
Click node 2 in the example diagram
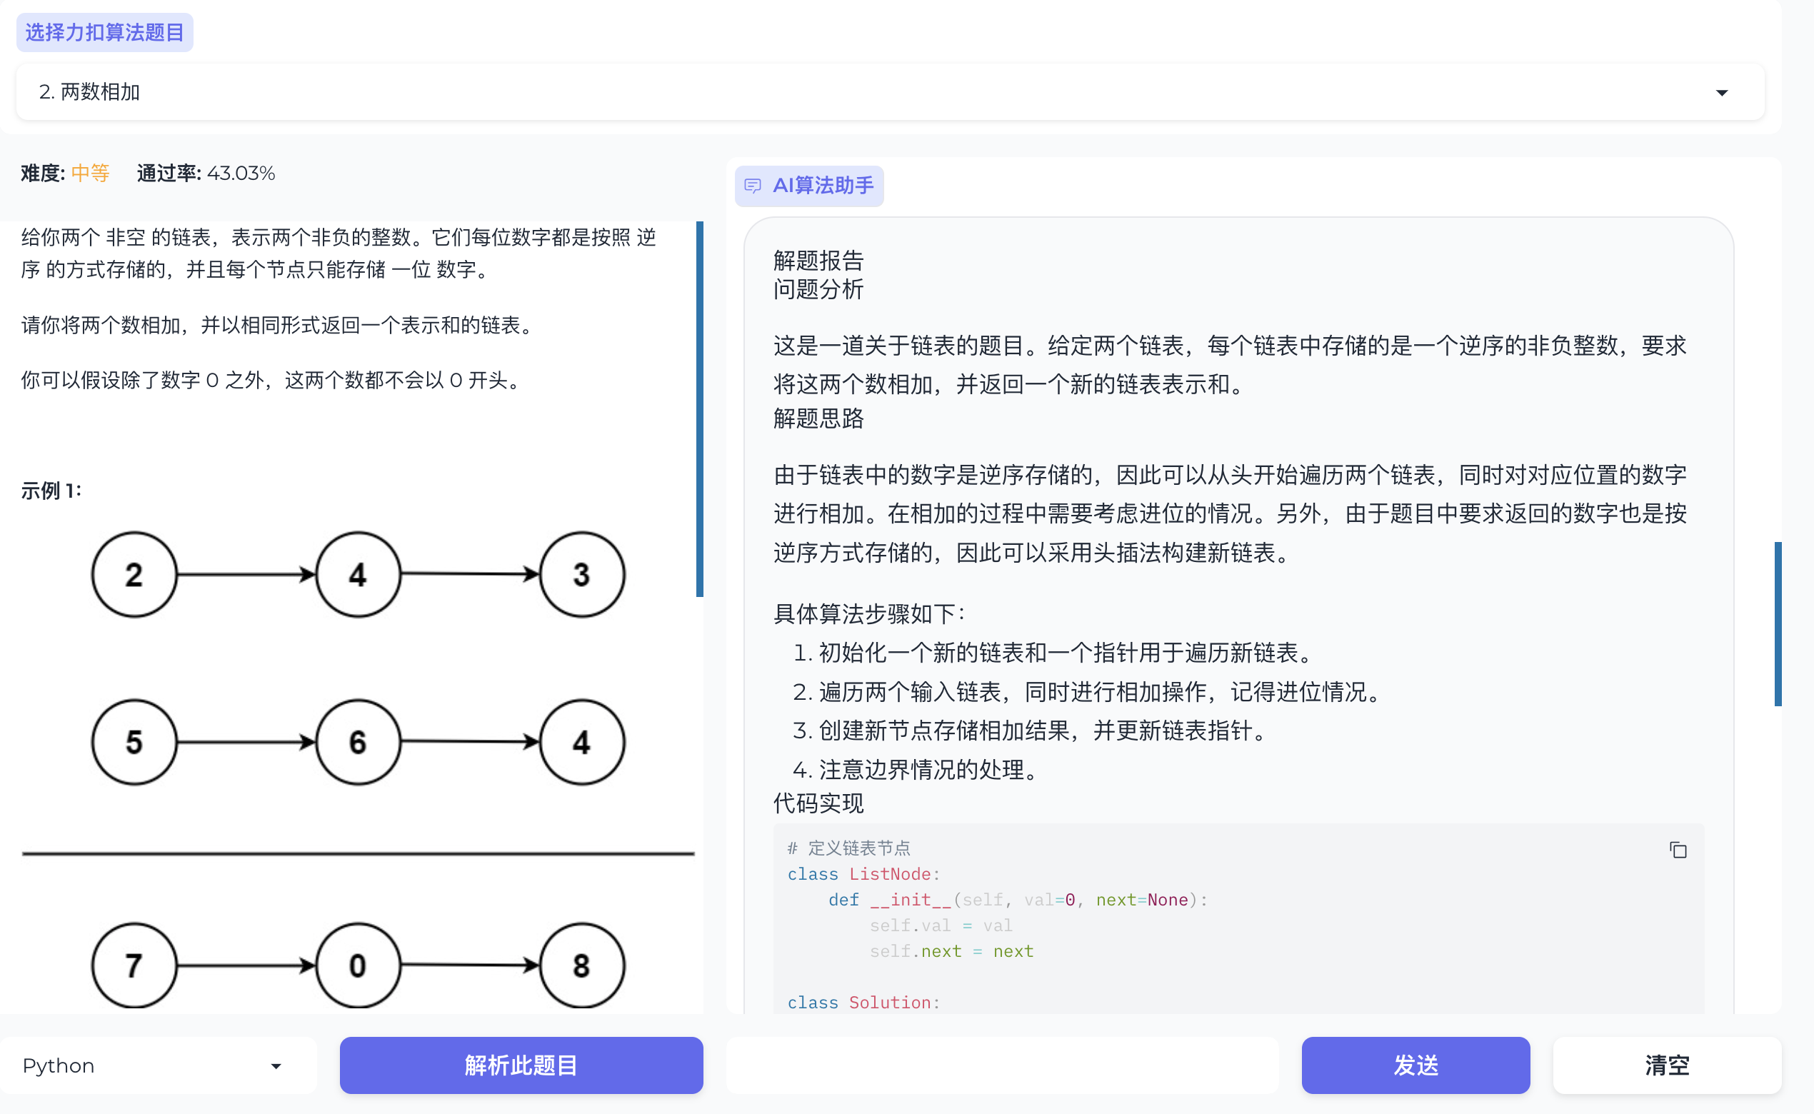(134, 574)
